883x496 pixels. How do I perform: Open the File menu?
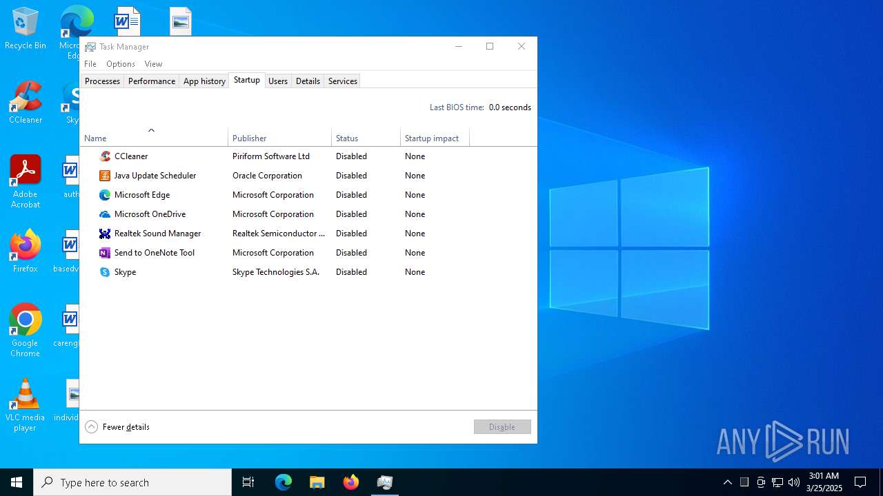pos(90,64)
